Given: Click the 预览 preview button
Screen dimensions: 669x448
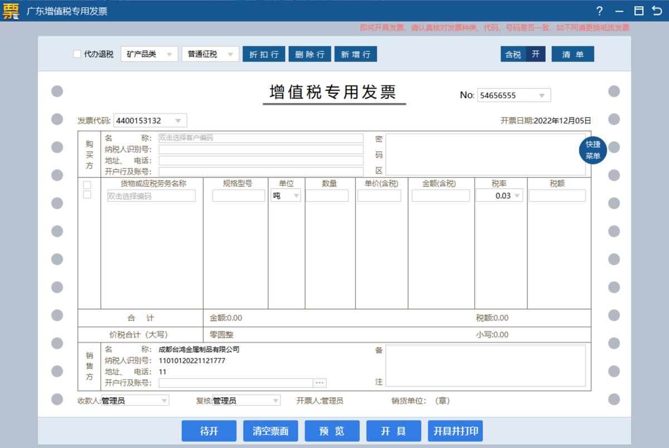Looking at the screenshot, I should point(332,430).
